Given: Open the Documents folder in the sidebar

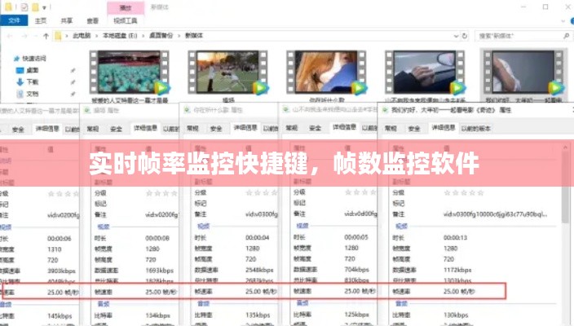Looking at the screenshot, I should [32, 93].
